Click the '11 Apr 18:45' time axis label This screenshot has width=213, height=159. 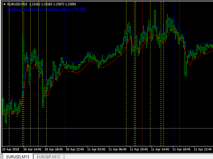point(181,149)
